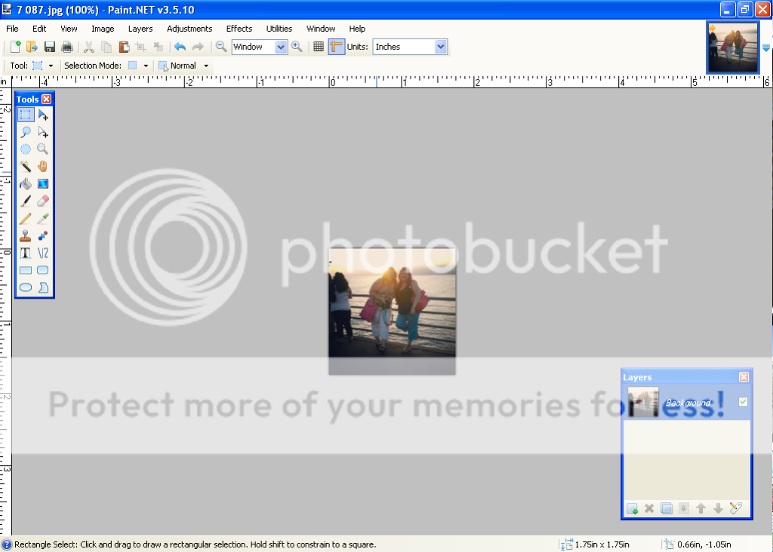Open the Image menu
The image size is (773, 552).
pos(103,29)
